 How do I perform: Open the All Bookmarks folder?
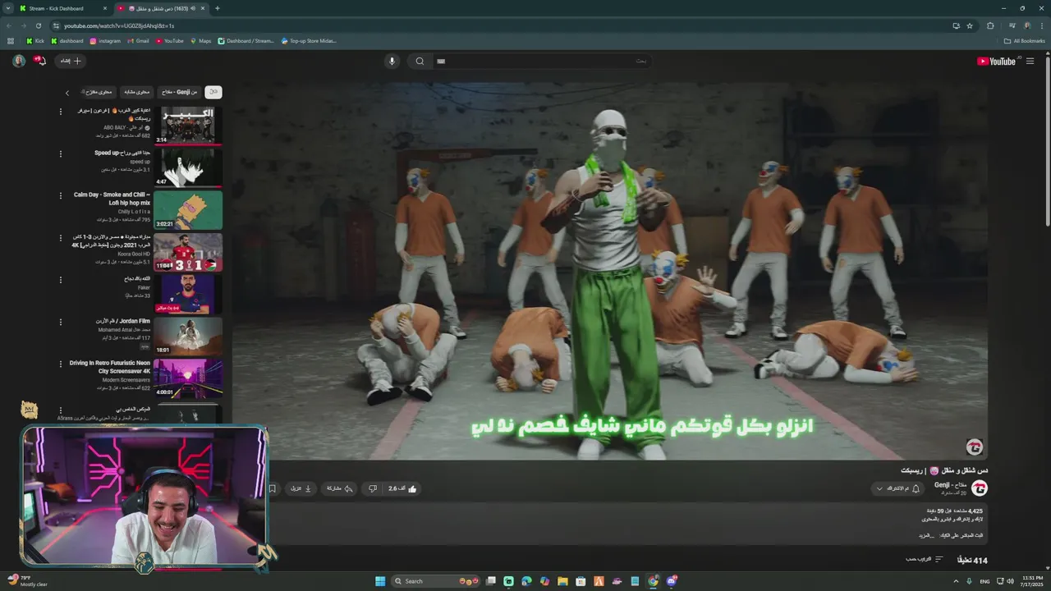1025,40
